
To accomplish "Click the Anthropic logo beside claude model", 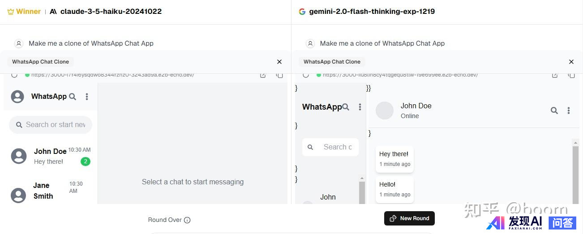I will [53, 12].
